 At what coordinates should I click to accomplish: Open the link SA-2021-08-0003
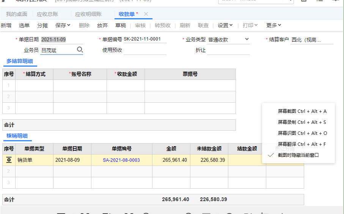coord(121,160)
